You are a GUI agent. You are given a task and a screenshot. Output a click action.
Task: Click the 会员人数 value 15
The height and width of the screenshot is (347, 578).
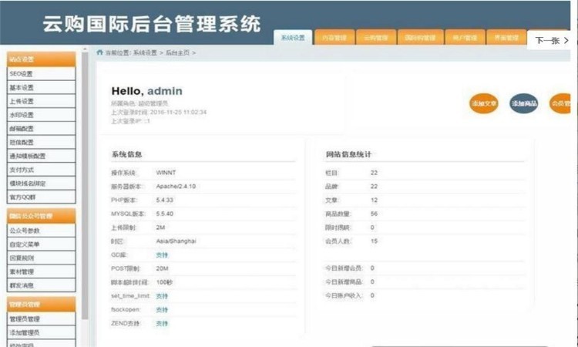(x=374, y=241)
